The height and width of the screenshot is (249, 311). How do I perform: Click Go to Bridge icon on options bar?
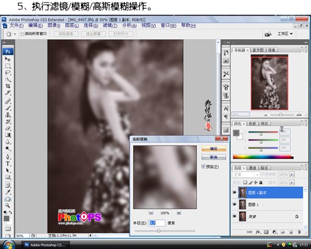pyautogui.click(x=268, y=34)
